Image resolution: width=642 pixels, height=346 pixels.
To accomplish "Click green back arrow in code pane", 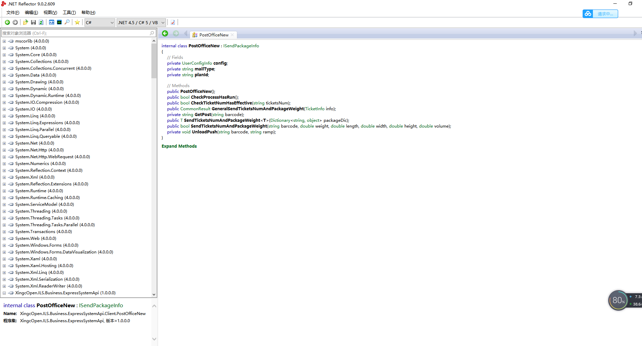I will tap(165, 33).
